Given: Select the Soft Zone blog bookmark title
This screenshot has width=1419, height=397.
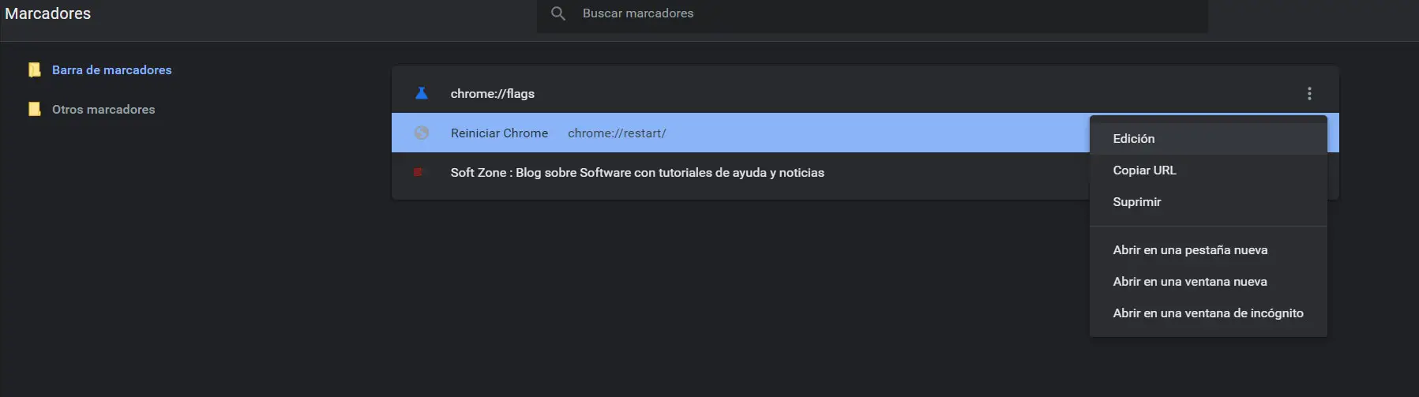Looking at the screenshot, I should (636, 173).
